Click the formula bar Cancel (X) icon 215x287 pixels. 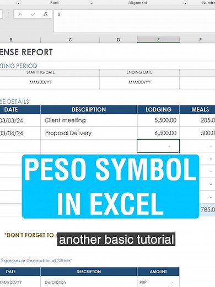coord(20,14)
